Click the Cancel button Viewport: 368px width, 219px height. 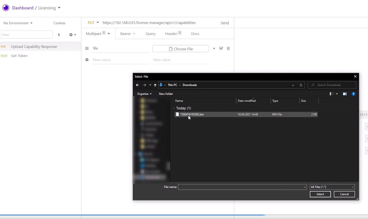tap(344, 194)
